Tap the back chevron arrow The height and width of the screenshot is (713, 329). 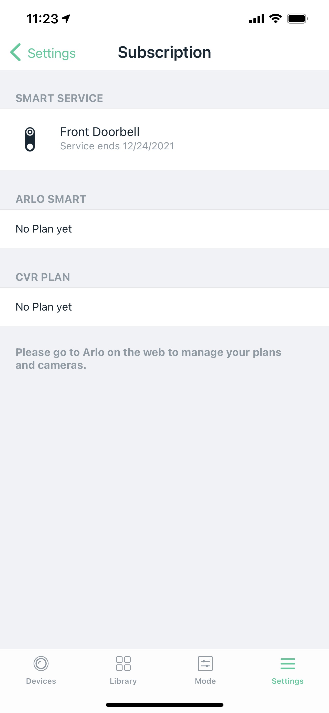(16, 52)
